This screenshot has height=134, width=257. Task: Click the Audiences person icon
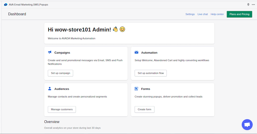pos(50,89)
